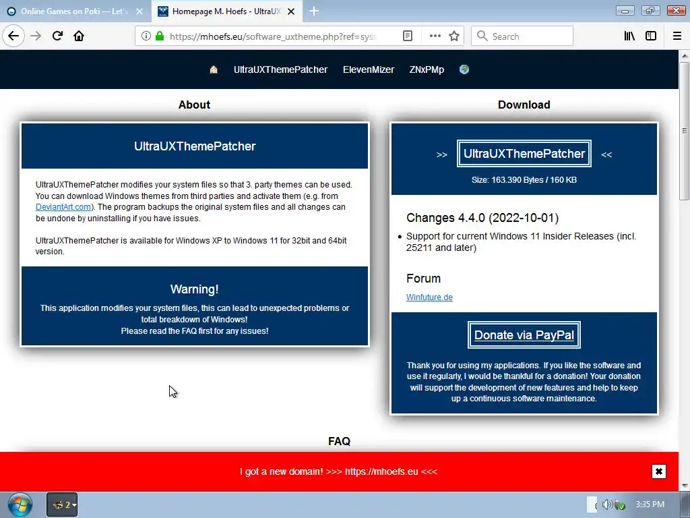690x518 pixels.
Task: Click the 'About' section heading
Action: click(194, 105)
